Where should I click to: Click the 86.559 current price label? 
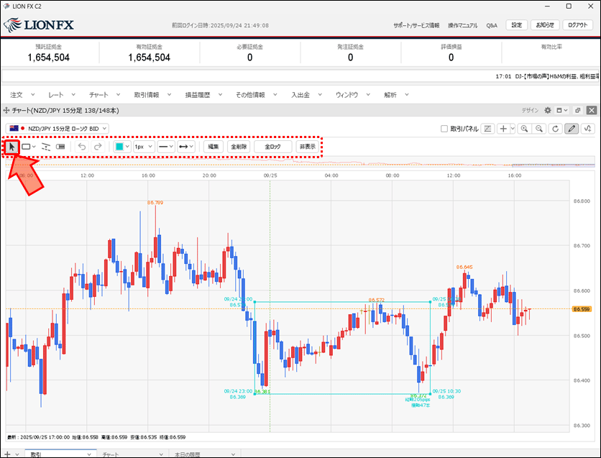tap(581, 309)
